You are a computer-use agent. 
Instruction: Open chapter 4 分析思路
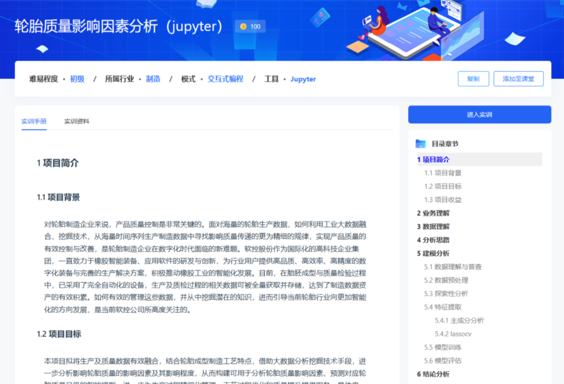click(x=433, y=240)
